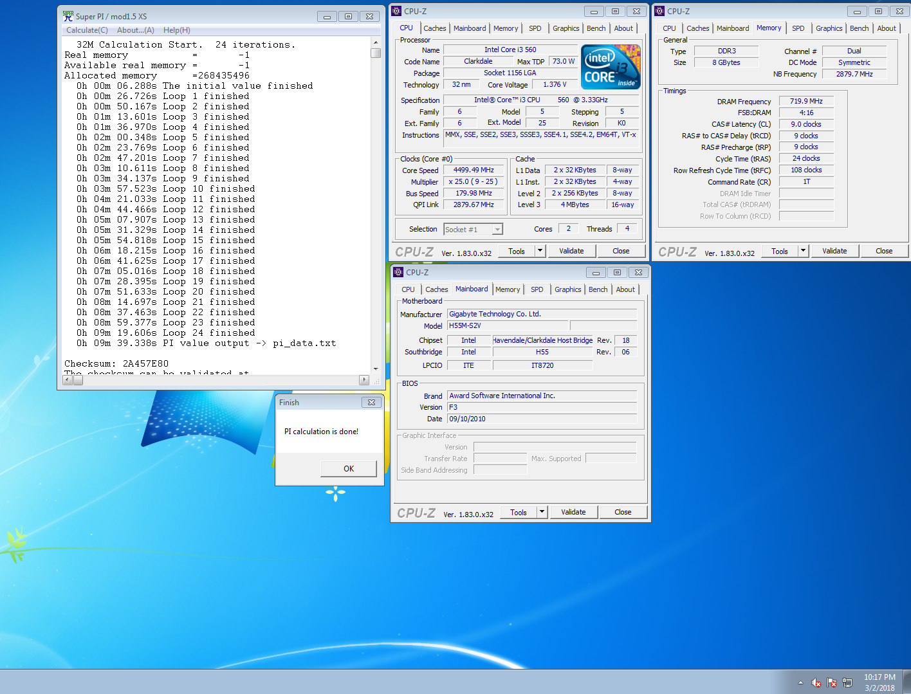
Task: Open the network tray icon
Action: (x=847, y=682)
